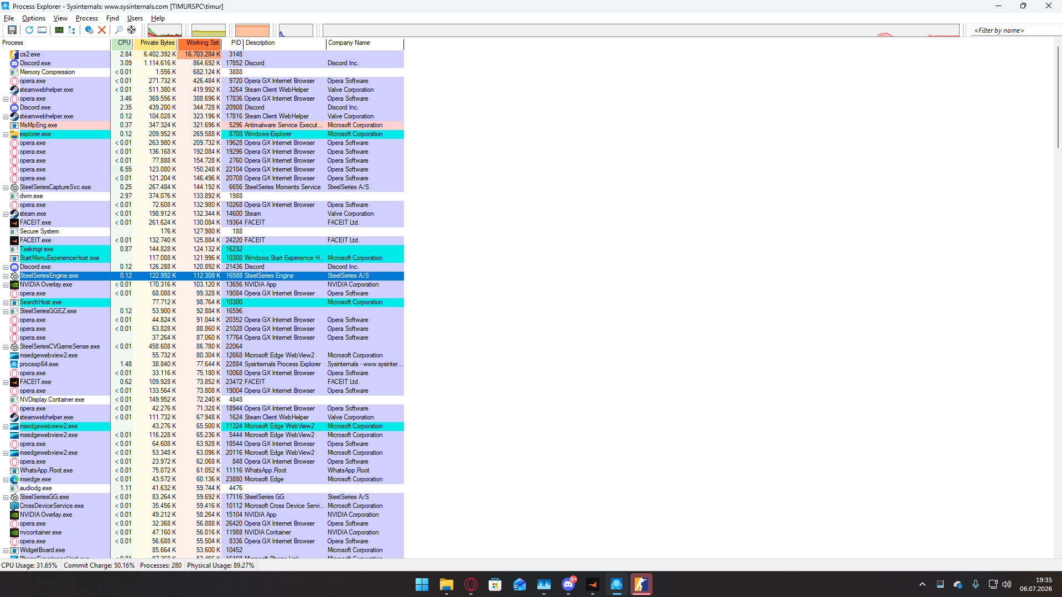Collapse the explorer.exe process tree
This screenshot has width=1062, height=597.
coord(6,134)
